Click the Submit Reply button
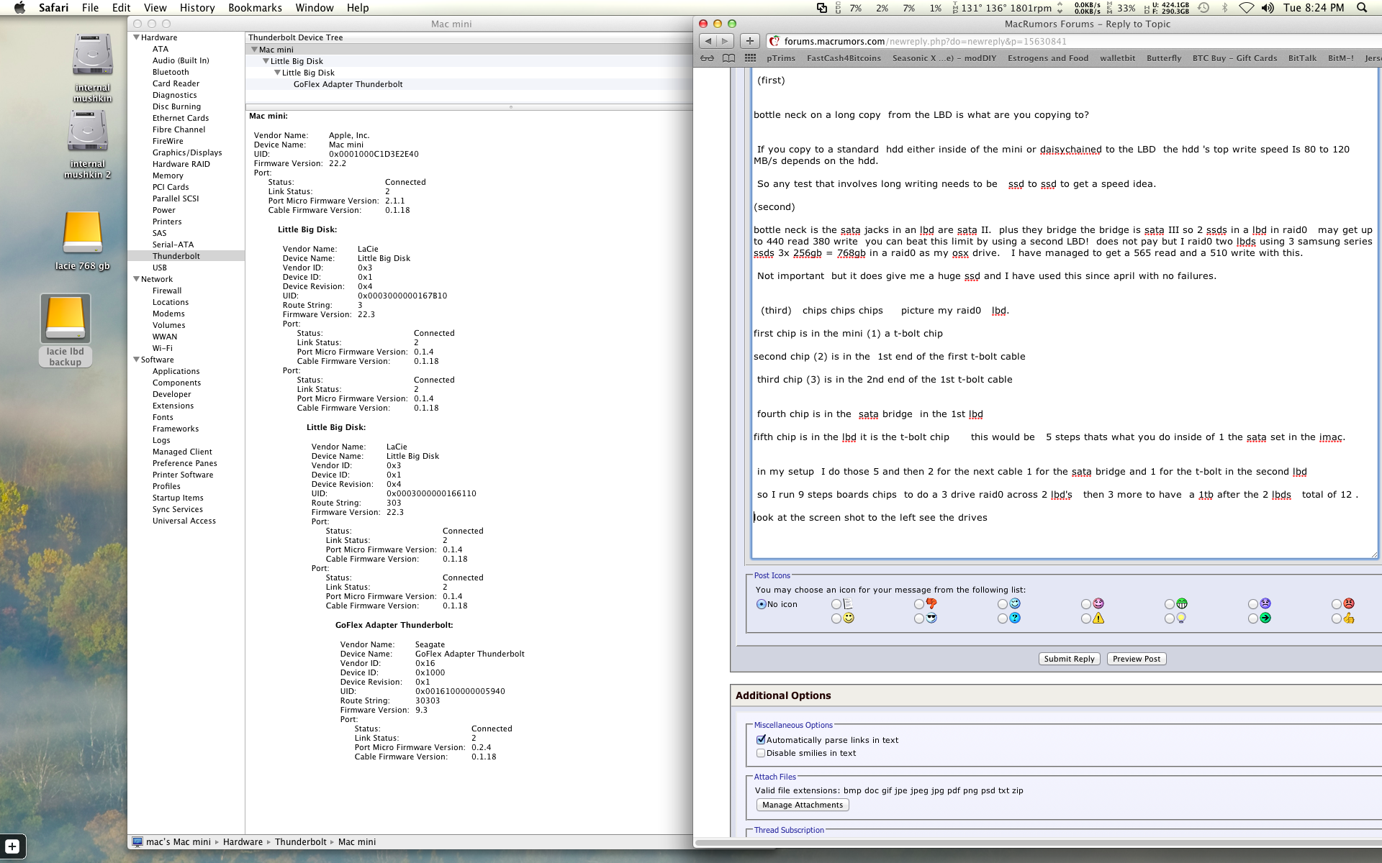Viewport: 1382px width, 863px height. [x=1069, y=659]
